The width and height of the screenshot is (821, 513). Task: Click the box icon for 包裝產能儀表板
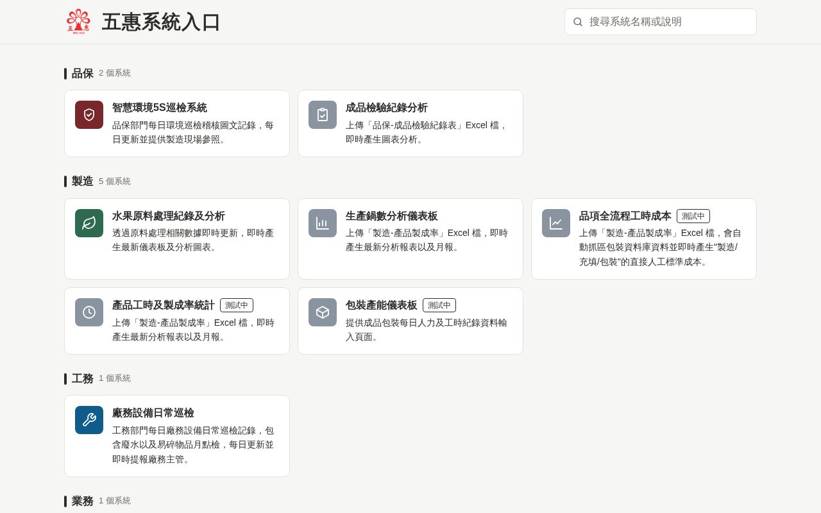[323, 312]
